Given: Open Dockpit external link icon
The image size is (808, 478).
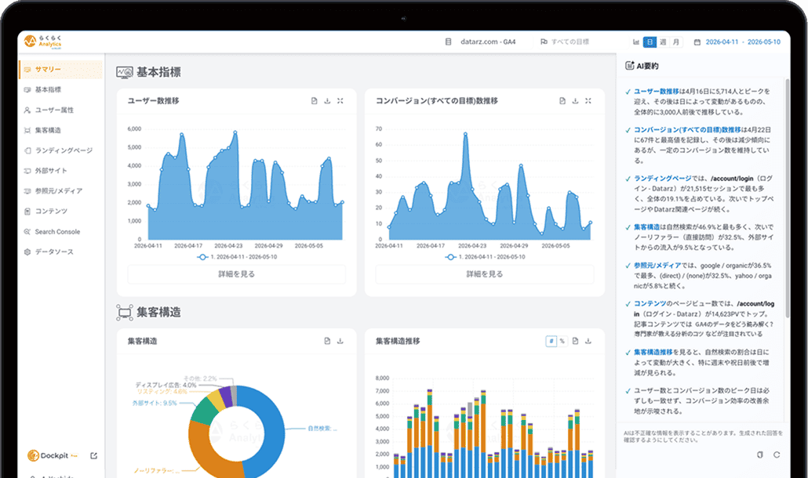Looking at the screenshot, I should pyautogui.click(x=94, y=455).
